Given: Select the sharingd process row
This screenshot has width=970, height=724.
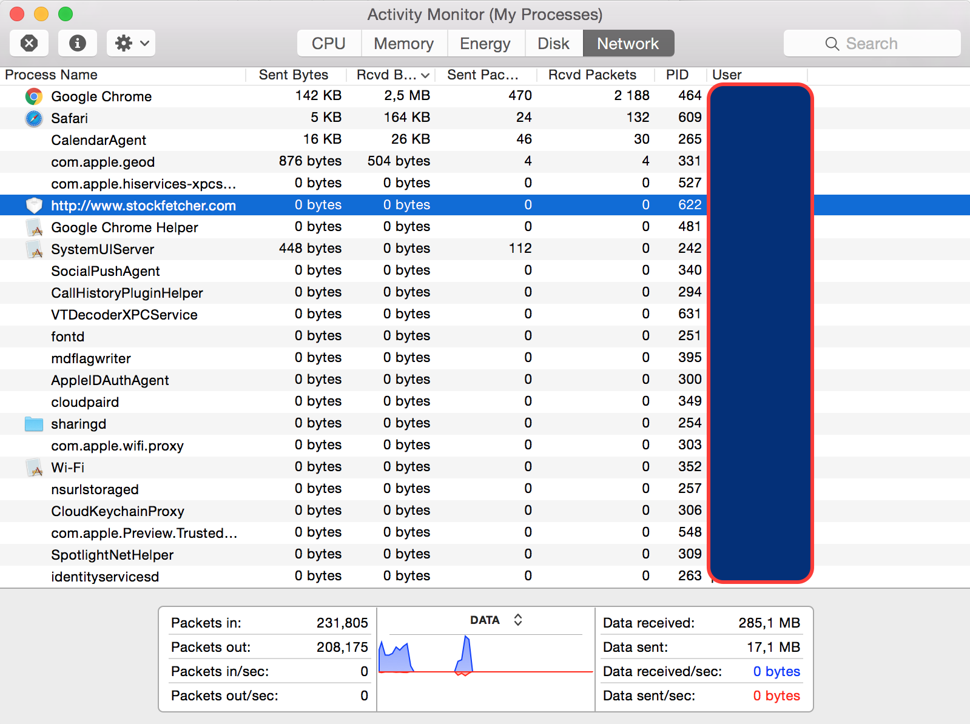Looking at the screenshot, I should pyautogui.click(x=485, y=424).
